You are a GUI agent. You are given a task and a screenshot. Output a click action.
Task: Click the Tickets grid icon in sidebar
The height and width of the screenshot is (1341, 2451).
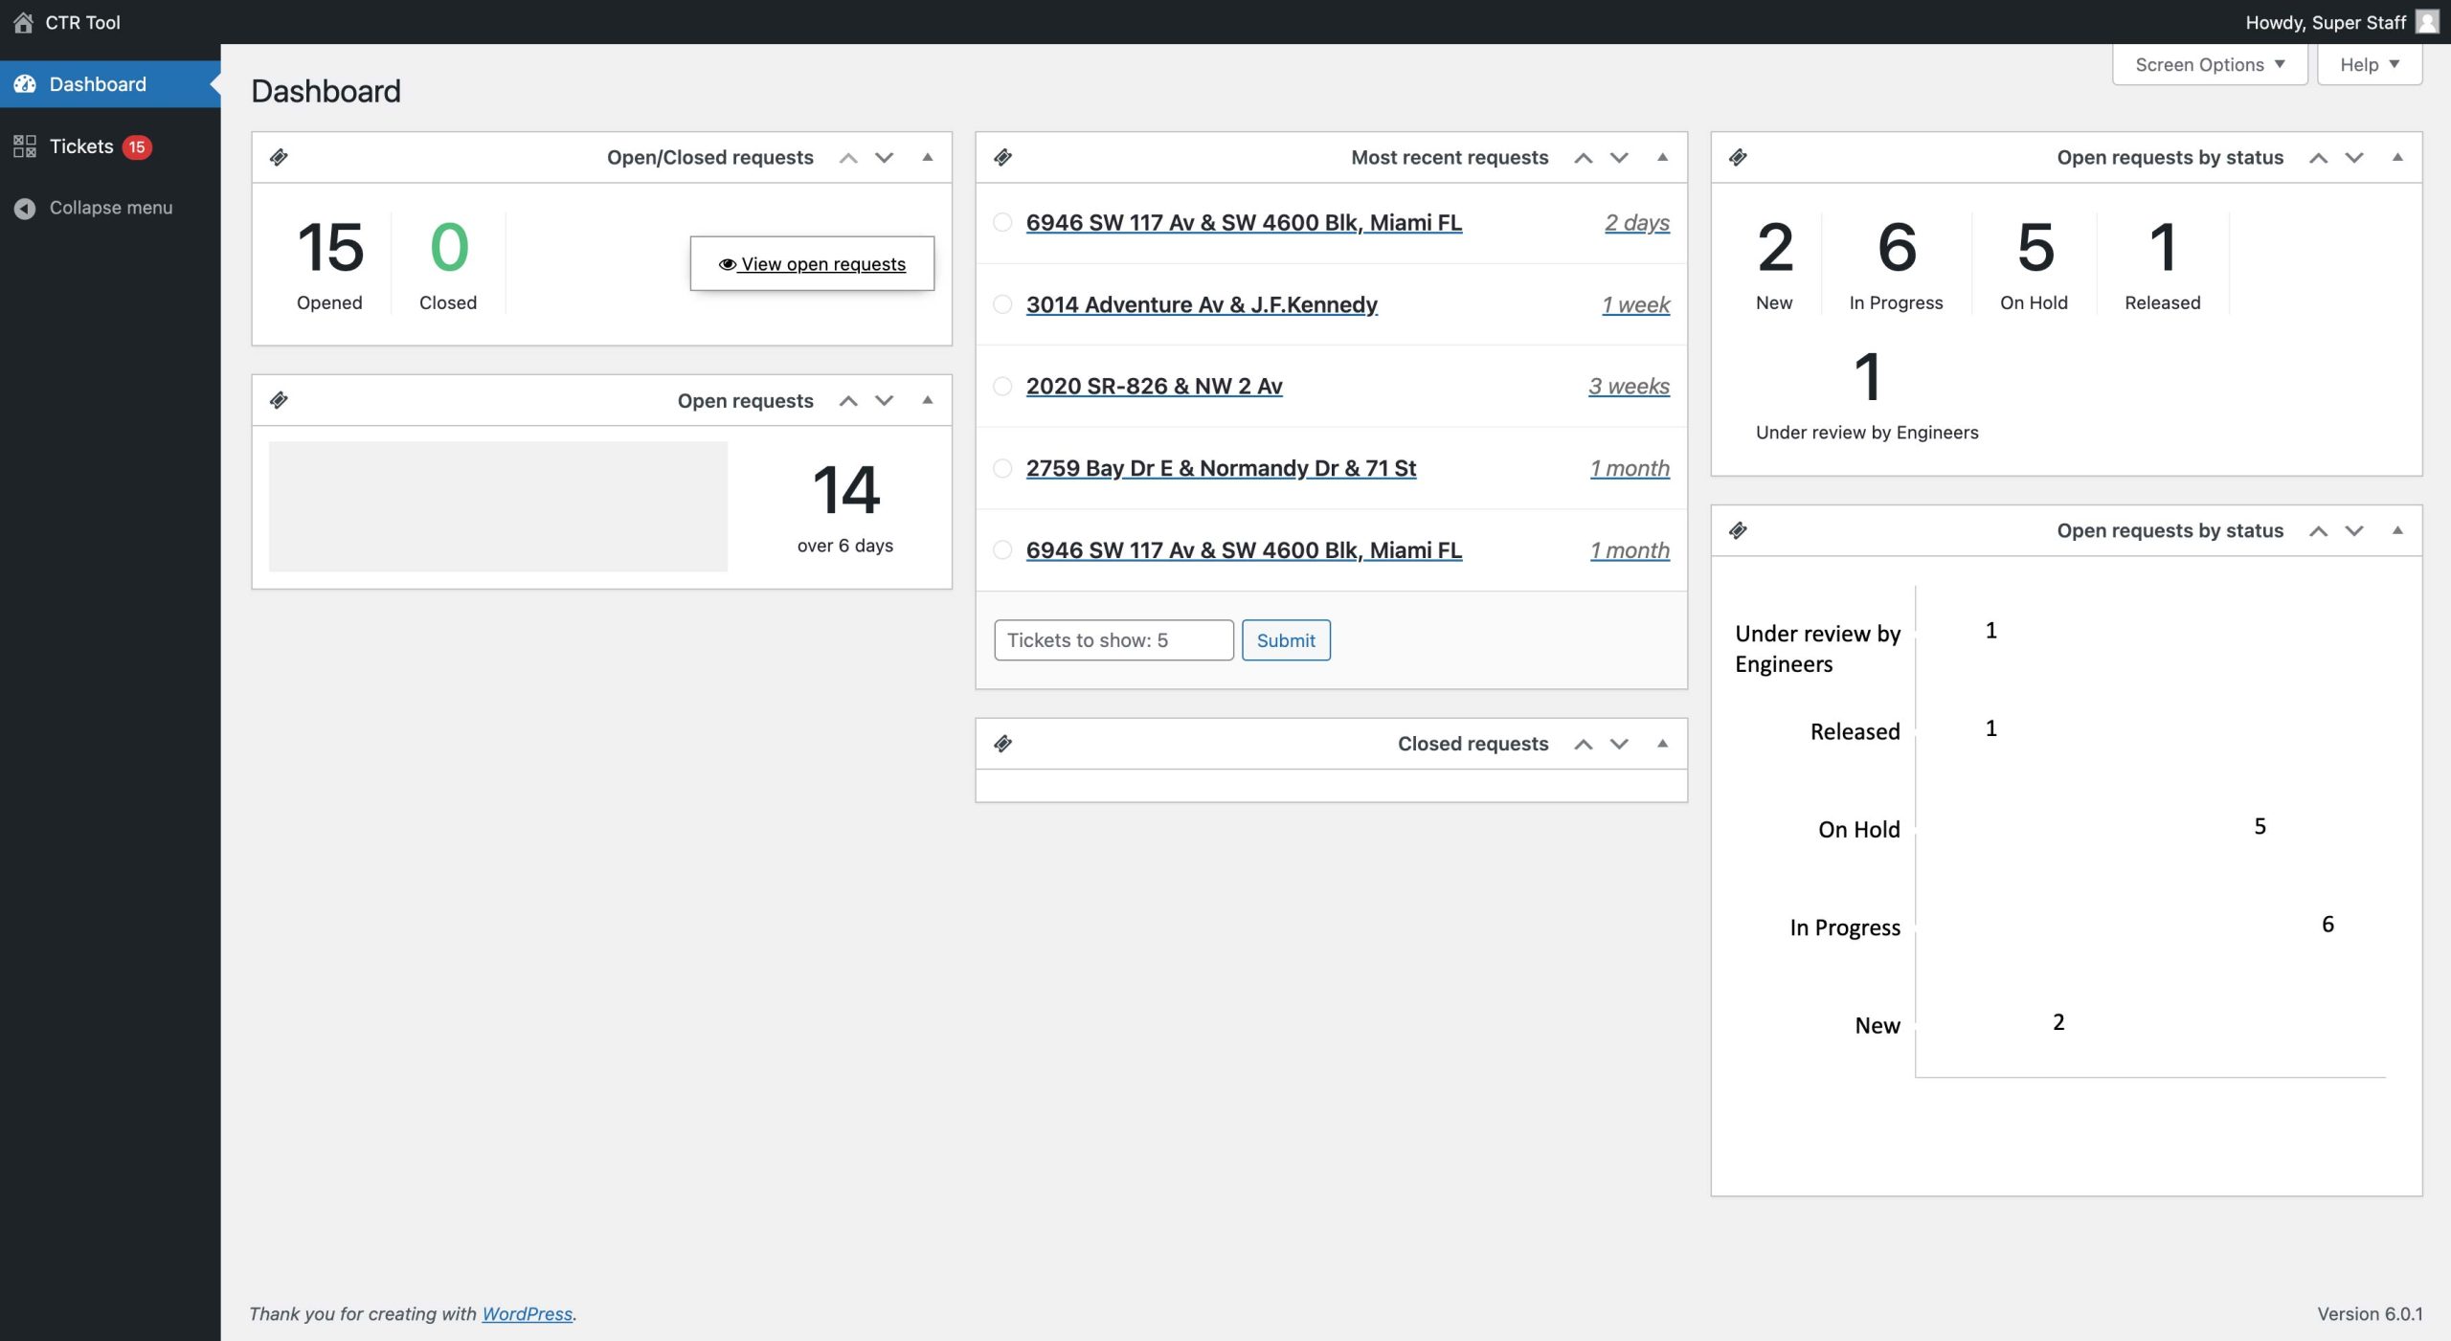(x=25, y=146)
